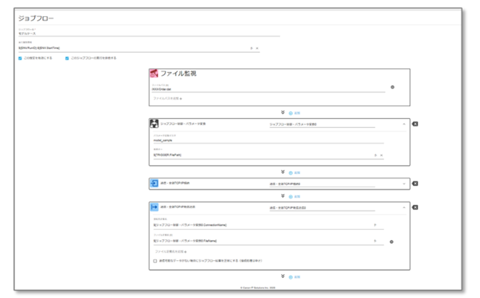480x298 pixels.
Task: Clear the ${TRIGGER.FilePath} field with its X
Action: (x=382, y=155)
